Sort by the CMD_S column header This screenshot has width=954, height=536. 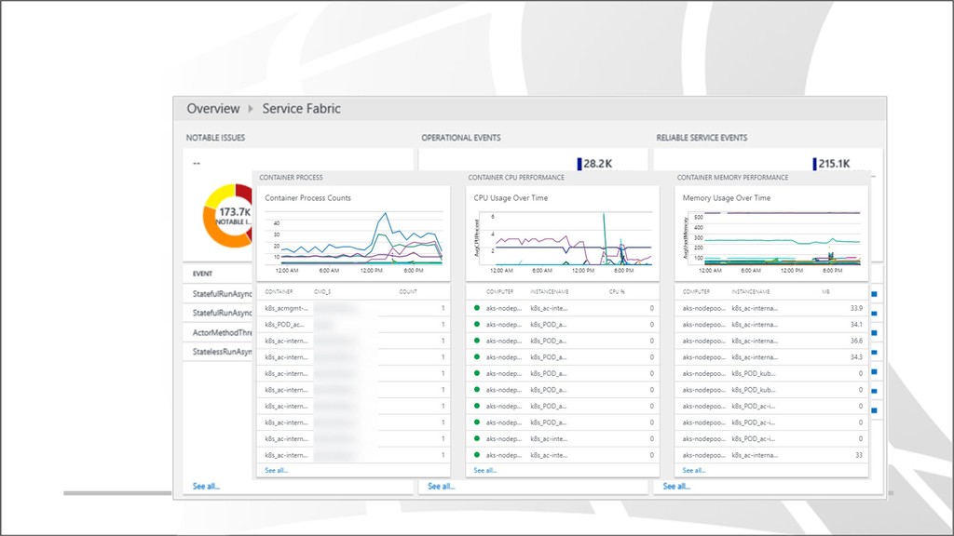point(322,291)
